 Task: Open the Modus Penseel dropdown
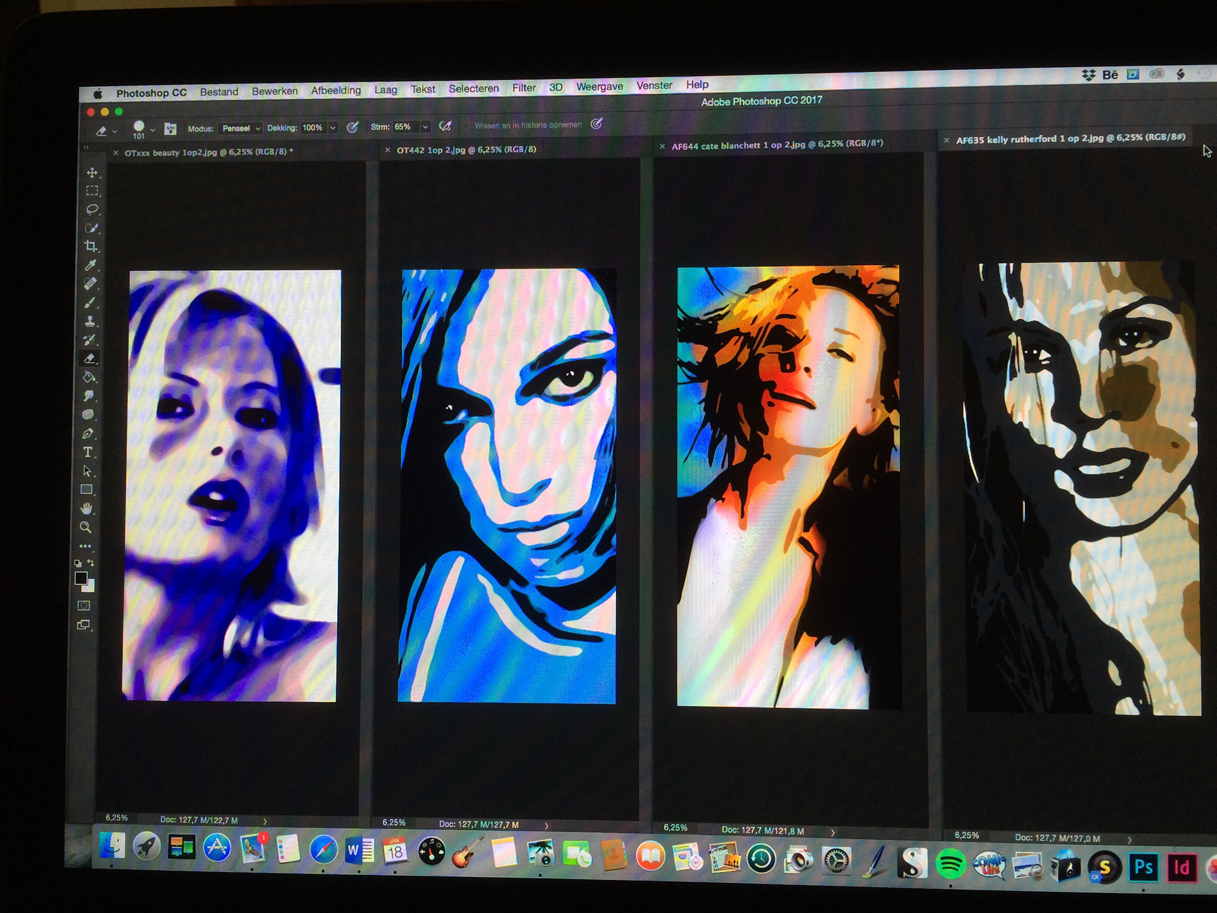(x=241, y=128)
